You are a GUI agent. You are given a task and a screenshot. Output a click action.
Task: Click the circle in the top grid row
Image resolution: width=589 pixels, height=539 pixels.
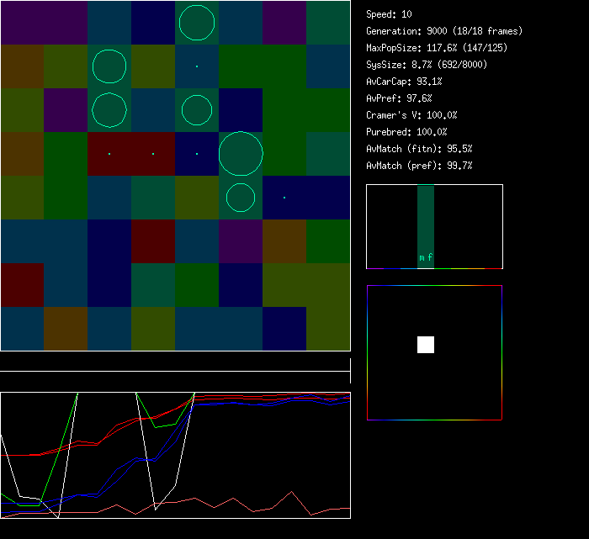point(197,23)
